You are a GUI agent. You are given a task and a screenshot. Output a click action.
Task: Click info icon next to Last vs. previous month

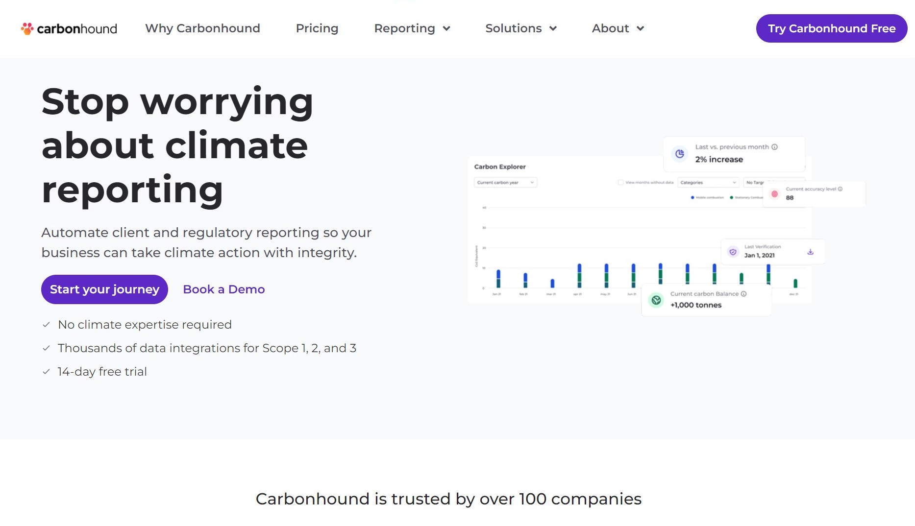(x=774, y=147)
